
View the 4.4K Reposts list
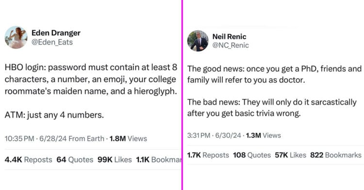click(x=28, y=160)
